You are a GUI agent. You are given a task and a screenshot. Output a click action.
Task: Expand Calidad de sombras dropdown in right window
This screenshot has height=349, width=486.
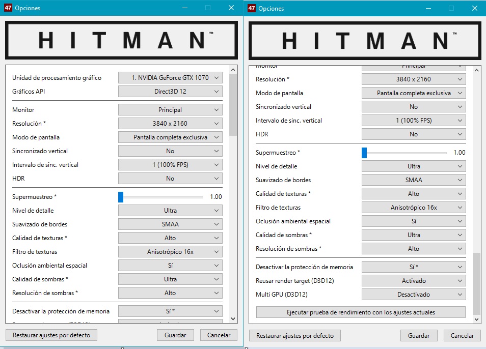[414, 235]
